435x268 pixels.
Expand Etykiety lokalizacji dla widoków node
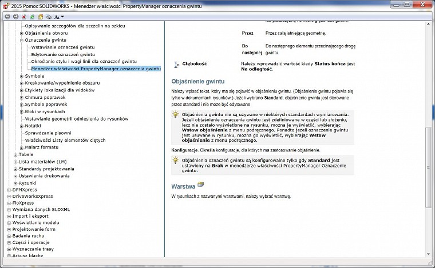[x=21, y=90]
